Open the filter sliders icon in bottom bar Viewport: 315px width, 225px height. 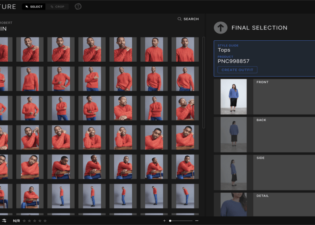click(x=4, y=221)
